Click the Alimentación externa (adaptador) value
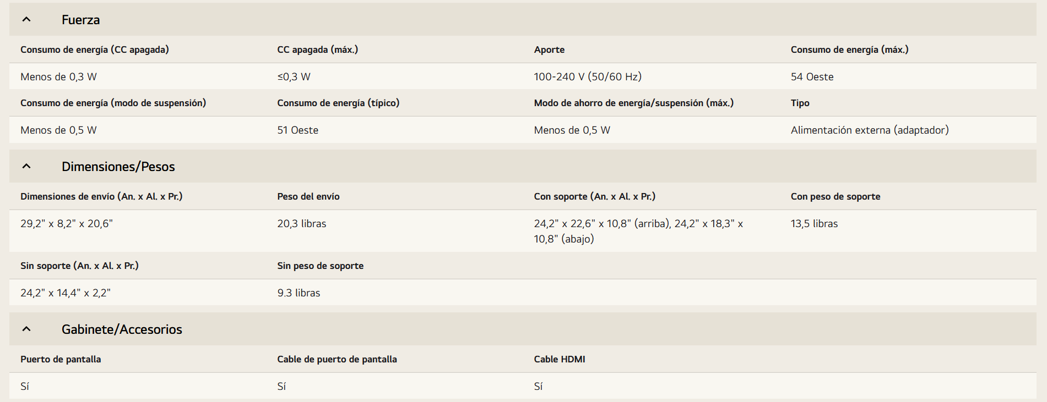The image size is (1047, 402). click(870, 130)
